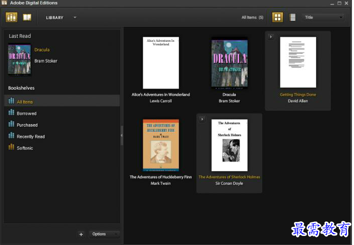Click All Items bookshelf icon
Viewport: 354px width, 245px height.
11,101
